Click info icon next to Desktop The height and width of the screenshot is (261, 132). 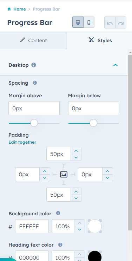[34, 65]
